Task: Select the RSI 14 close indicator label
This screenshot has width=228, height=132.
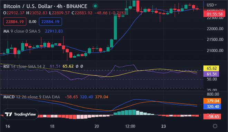Action: click(24, 66)
